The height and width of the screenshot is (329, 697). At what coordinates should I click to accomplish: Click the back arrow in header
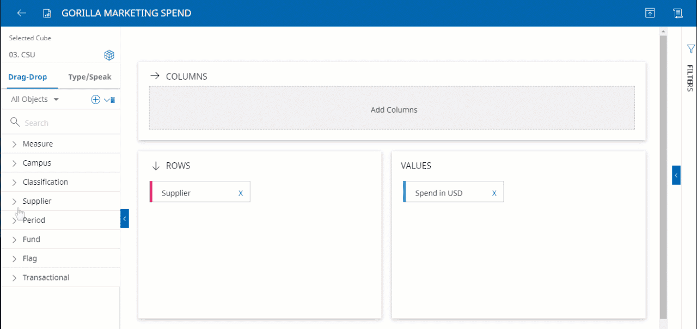click(x=22, y=13)
